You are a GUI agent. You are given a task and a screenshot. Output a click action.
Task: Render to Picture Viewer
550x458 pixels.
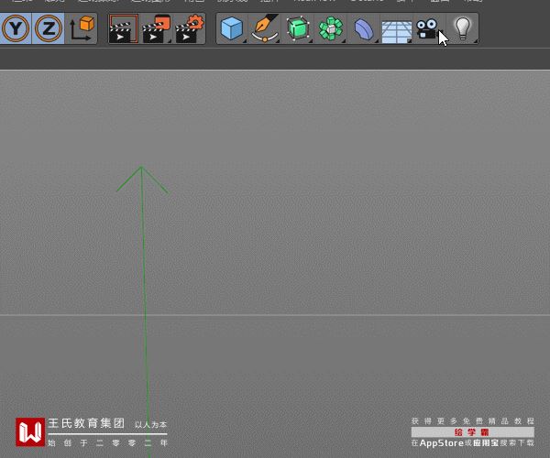[156, 28]
